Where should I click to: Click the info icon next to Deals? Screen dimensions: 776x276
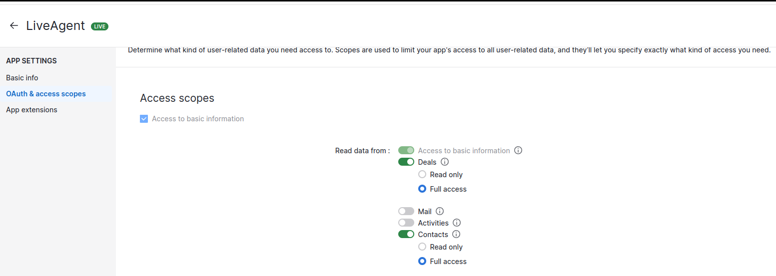pyautogui.click(x=445, y=162)
